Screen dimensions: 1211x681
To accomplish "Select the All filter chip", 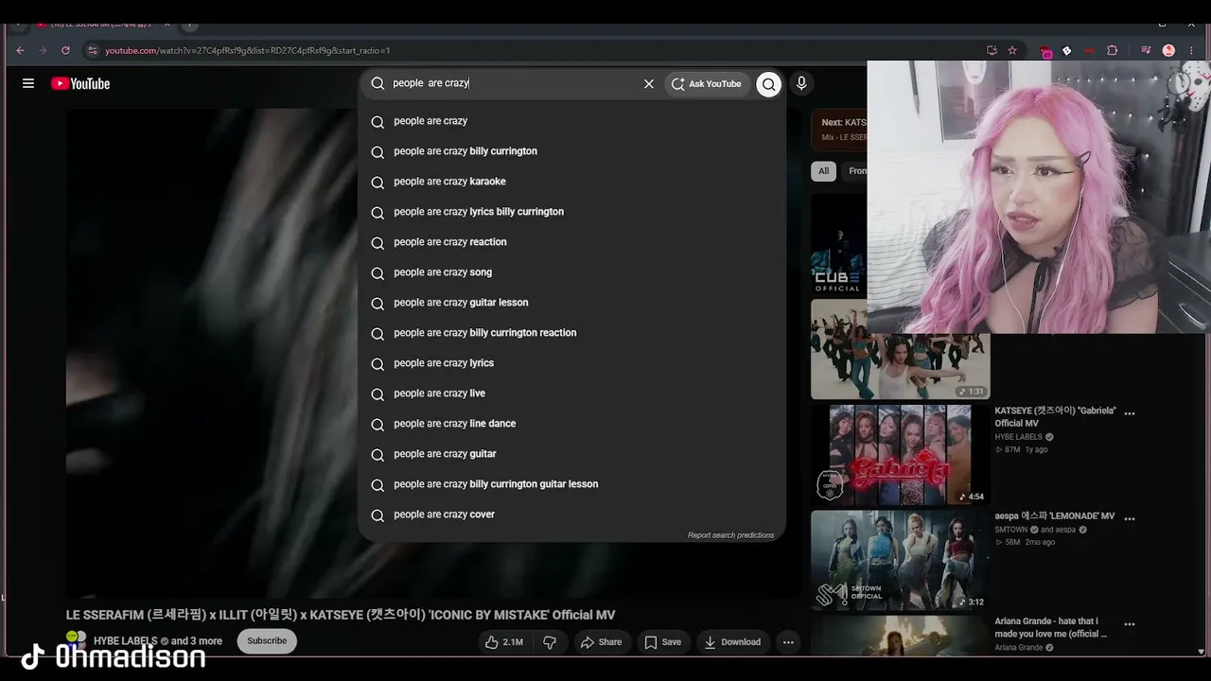I will point(823,171).
